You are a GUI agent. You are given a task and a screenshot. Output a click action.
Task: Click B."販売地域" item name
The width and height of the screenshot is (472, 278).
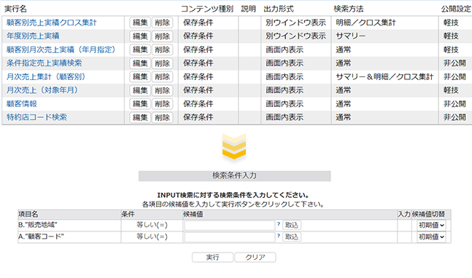(38, 225)
